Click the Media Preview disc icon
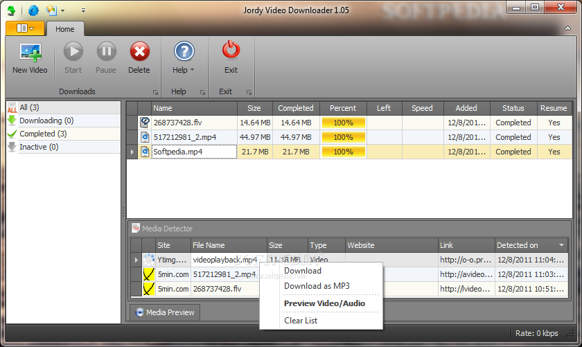The height and width of the screenshot is (347, 582). (139, 312)
